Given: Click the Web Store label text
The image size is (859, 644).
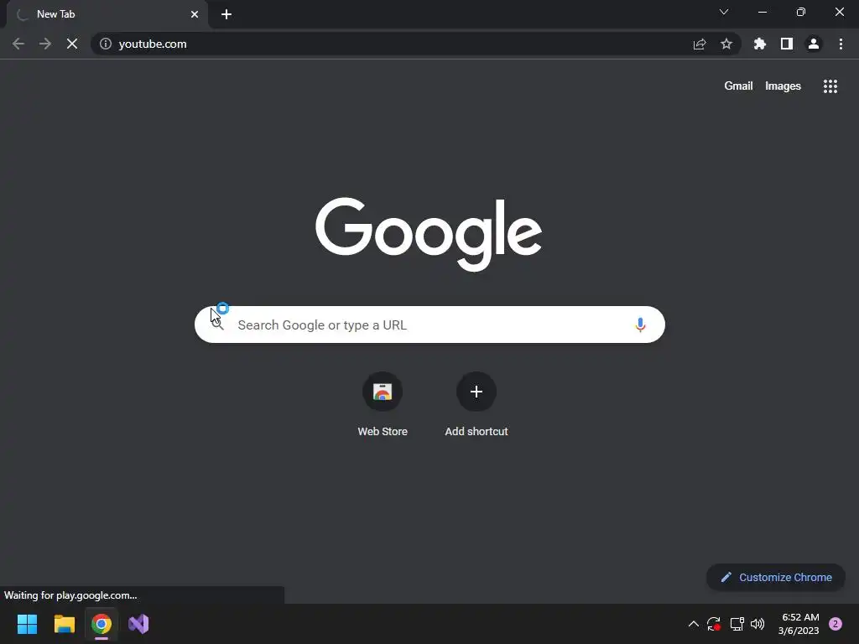Looking at the screenshot, I should click(383, 432).
